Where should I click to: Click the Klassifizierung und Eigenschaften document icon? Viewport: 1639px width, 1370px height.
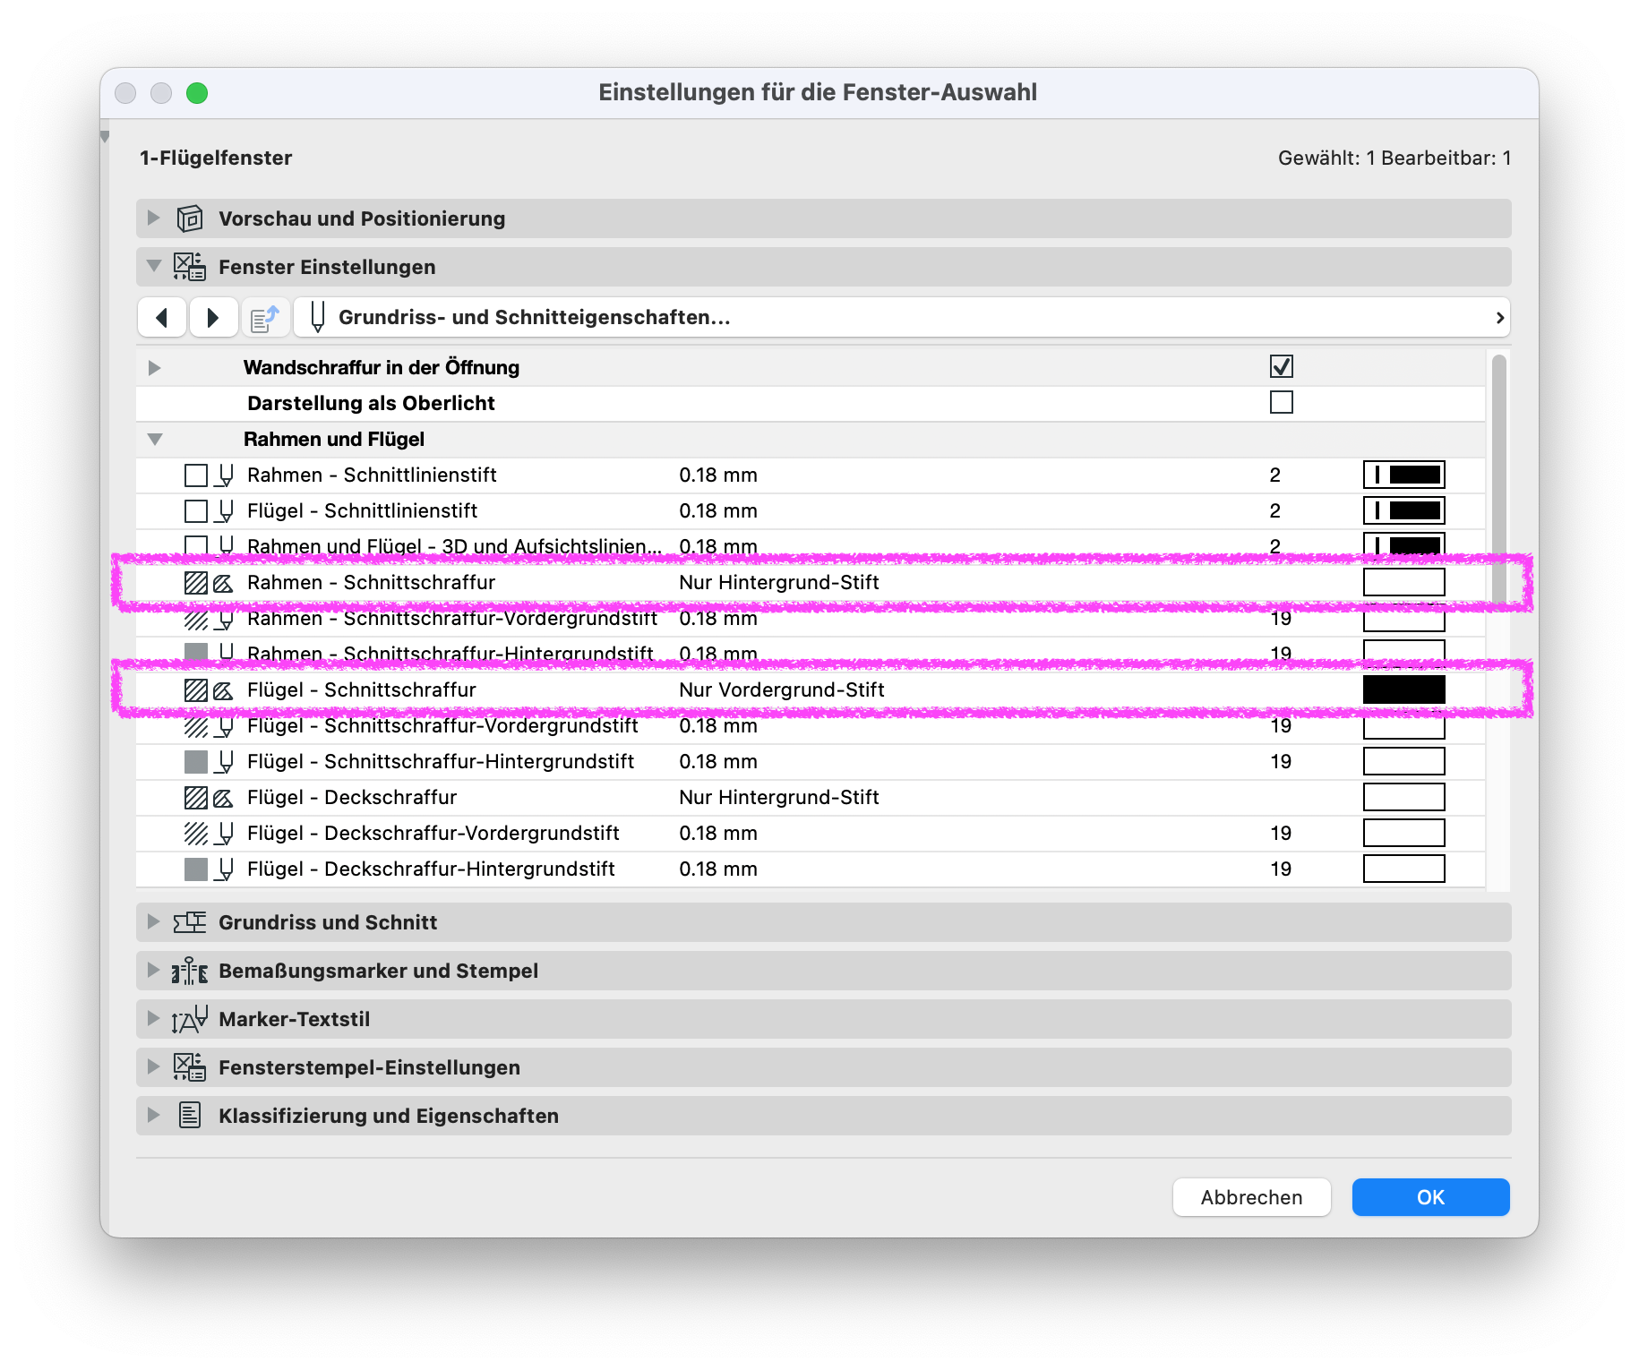tap(189, 1116)
